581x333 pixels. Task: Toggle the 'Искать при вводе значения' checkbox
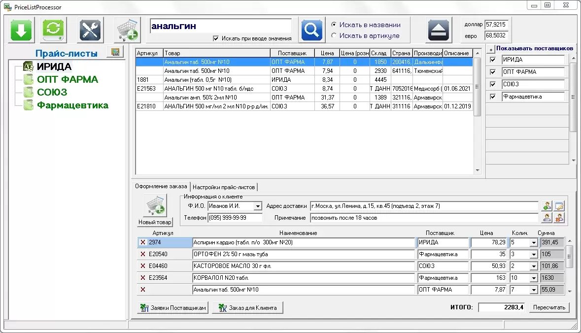click(x=216, y=38)
